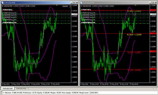This screenshot has height=95, width=158.
Task: Click the current price 1.21596 tag in right chart
Action: click(x=153, y=14)
